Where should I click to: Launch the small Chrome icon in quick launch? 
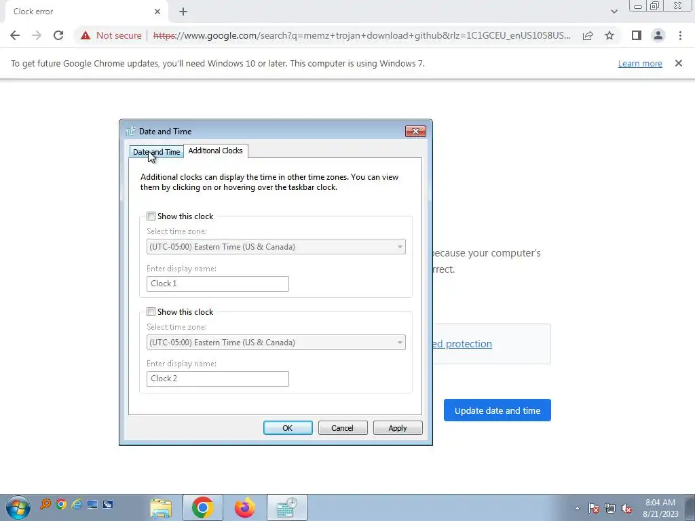[x=61, y=504]
